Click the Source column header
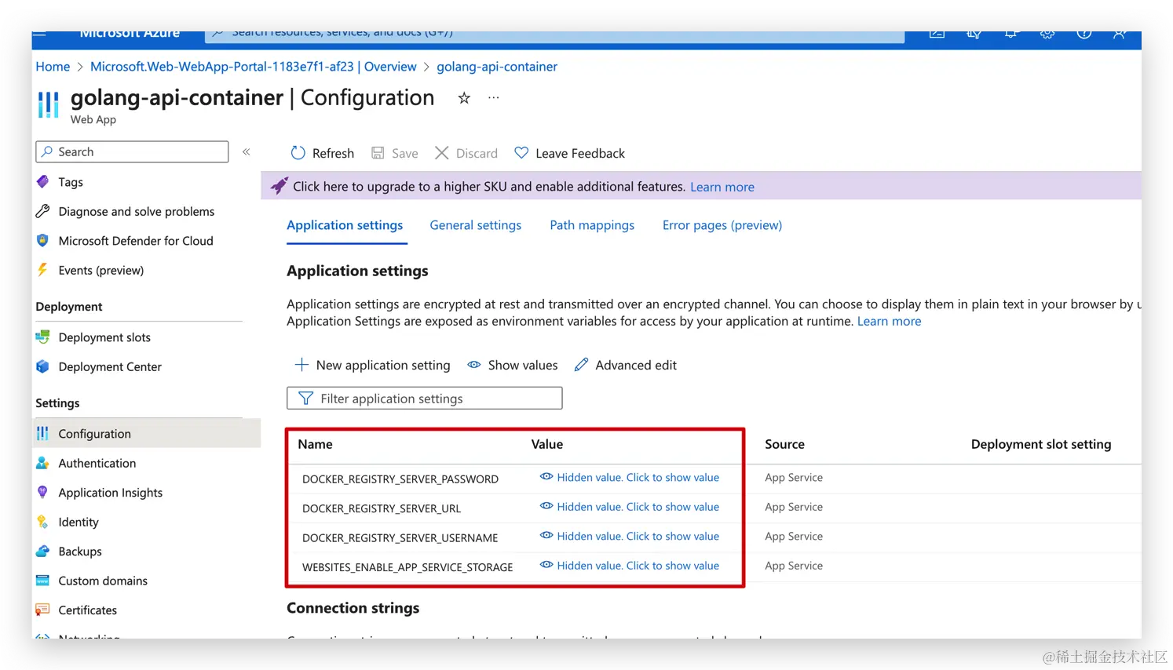This screenshot has width=1173, height=670. 784,444
